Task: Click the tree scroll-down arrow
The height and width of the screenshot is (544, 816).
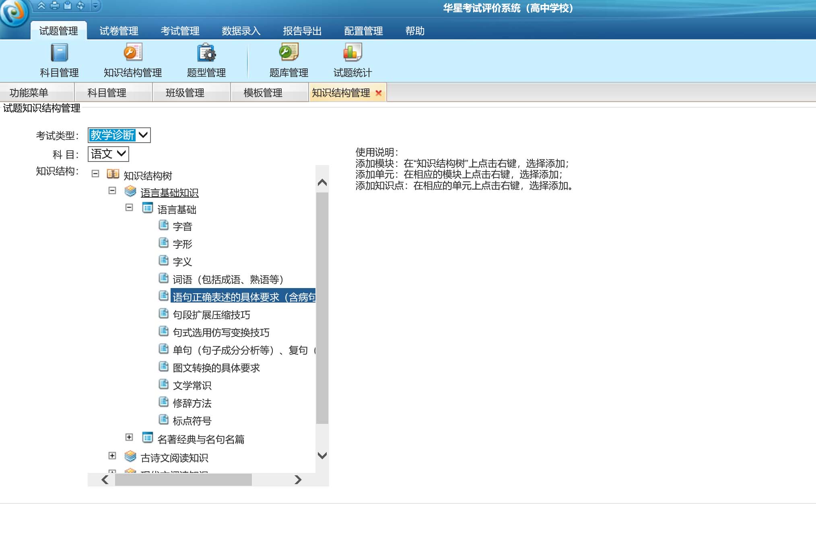Action: point(322,455)
